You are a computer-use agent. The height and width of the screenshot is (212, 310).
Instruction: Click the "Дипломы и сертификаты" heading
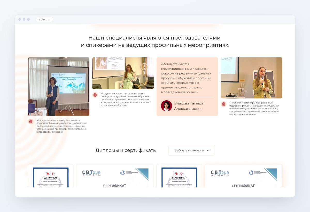126,150
